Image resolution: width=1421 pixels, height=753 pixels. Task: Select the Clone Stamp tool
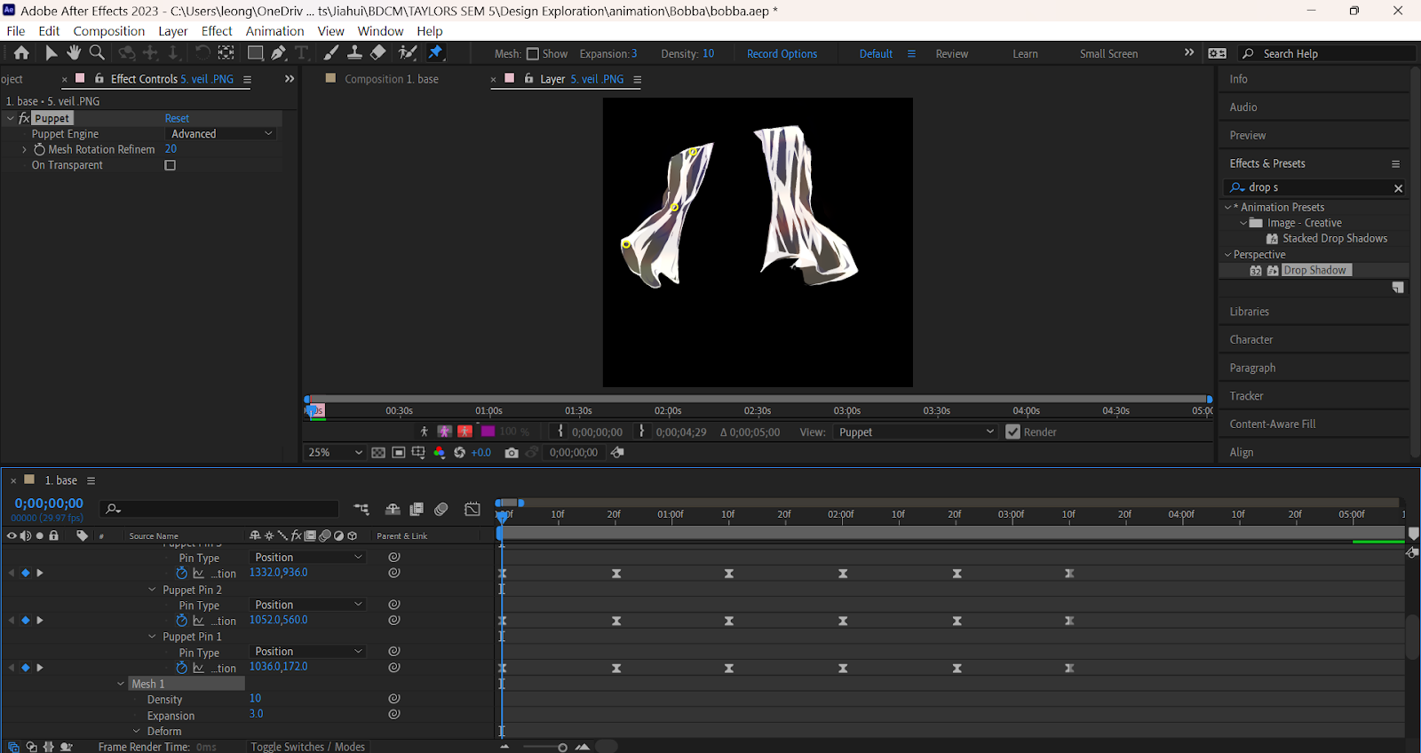coord(354,53)
